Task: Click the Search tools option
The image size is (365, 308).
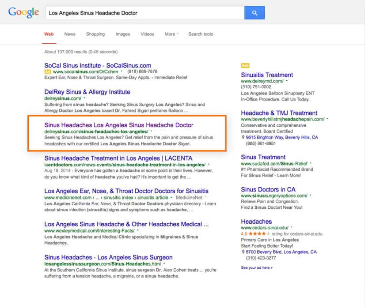Action: click(x=200, y=34)
